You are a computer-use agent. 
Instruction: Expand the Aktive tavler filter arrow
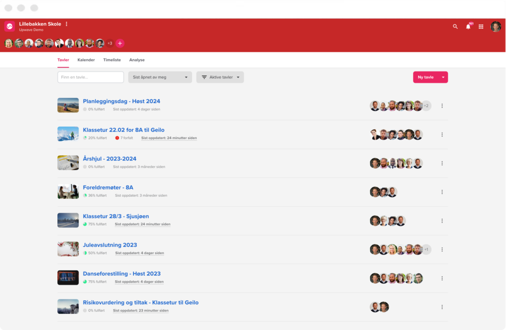tap(238, 77)
